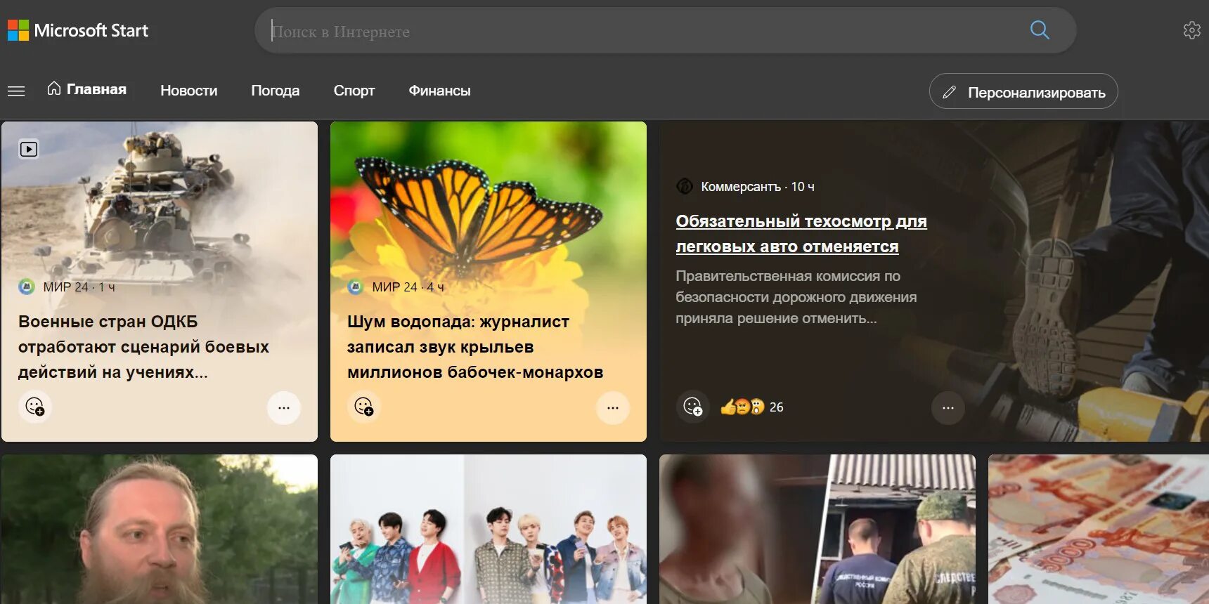
Task: Open the investigators СЛЕДСТВЕННЫЙ КОМИТЕТ thumbnail
Action: (x=817, y=529)
